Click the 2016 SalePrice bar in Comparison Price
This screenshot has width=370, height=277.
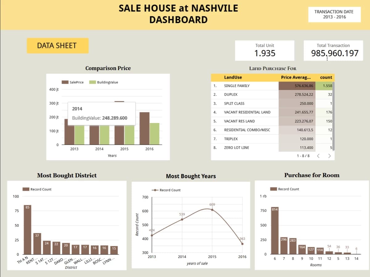(x=144, y=129)
